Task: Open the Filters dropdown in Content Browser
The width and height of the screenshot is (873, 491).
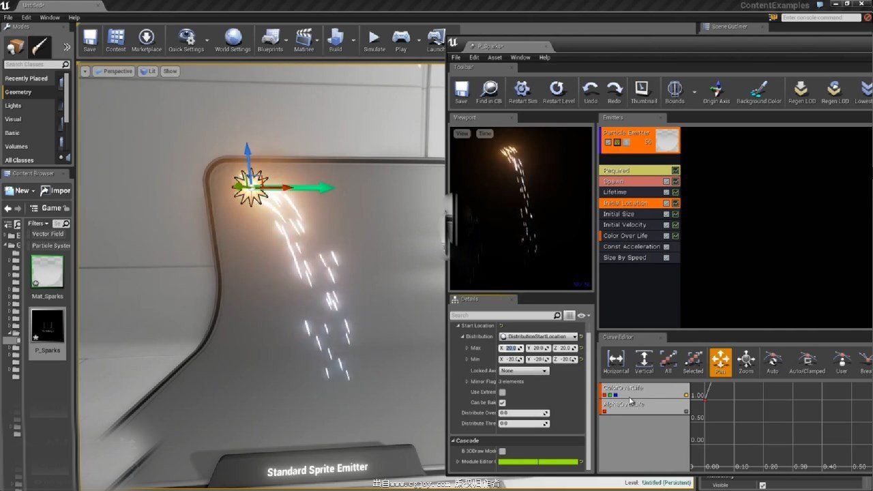Action: click(38, 223)
